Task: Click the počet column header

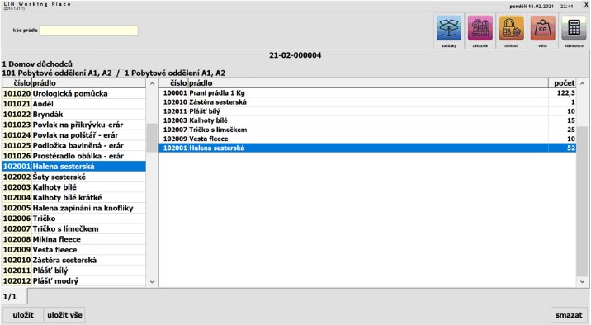Action: coord(562,83)
